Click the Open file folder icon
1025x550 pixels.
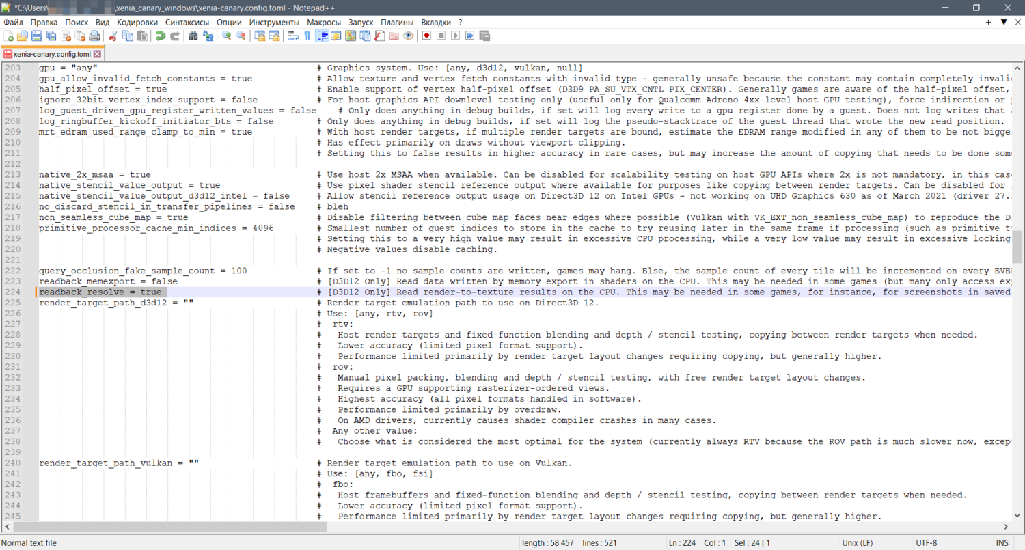click(23, 36)
